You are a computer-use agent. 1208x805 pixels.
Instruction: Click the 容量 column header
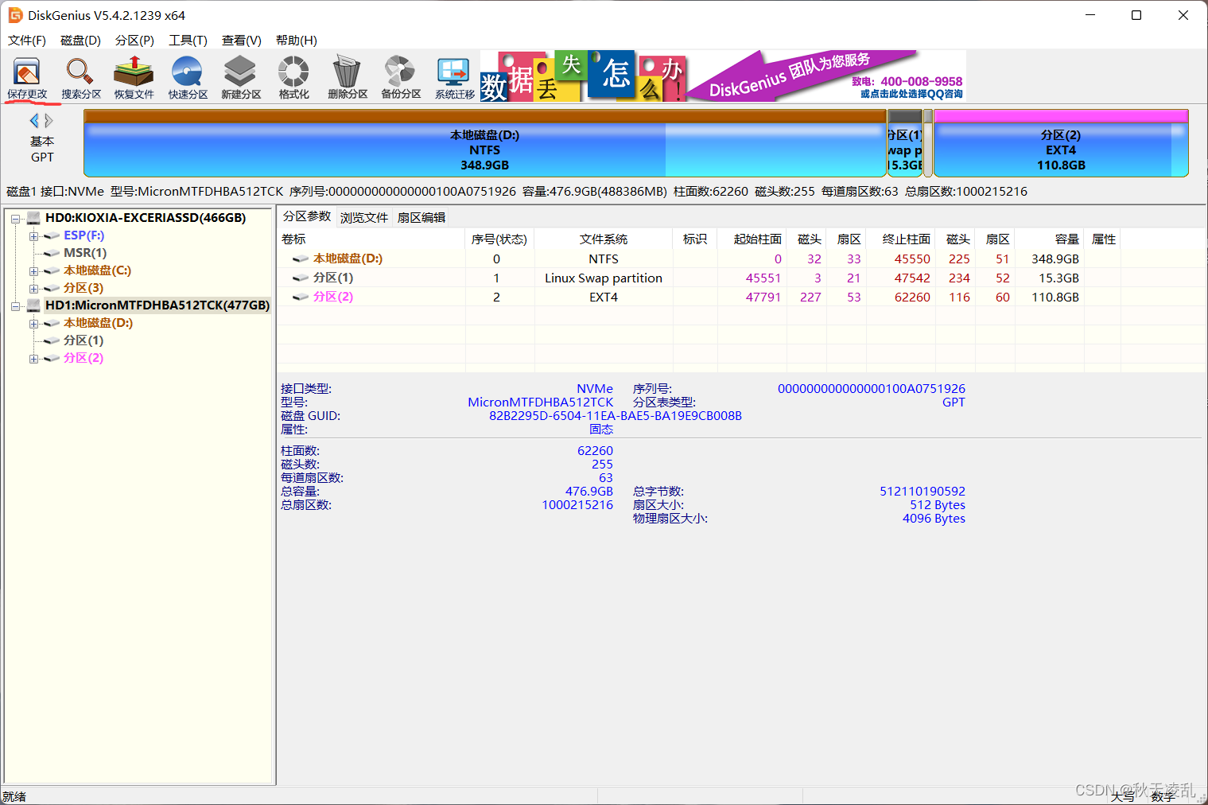pos(1050,239)
